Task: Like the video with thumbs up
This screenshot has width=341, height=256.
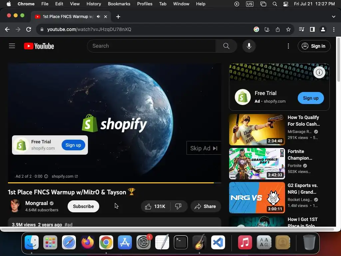Action: pos(155,206)
